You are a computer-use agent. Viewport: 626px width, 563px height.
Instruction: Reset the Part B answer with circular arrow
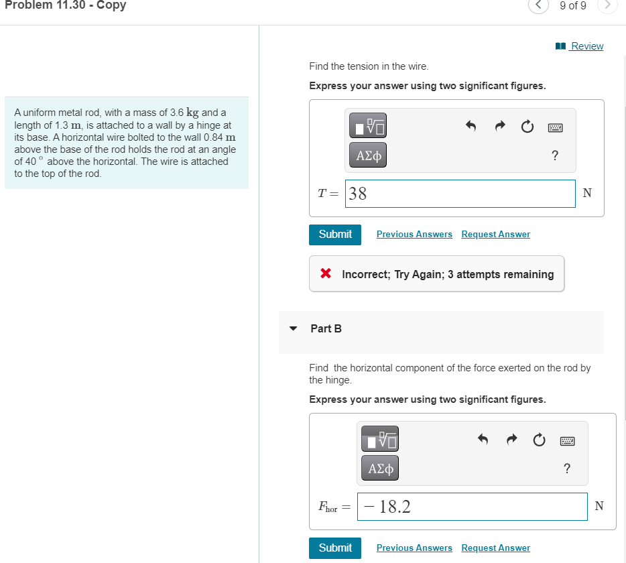click(x=539, y=440)
